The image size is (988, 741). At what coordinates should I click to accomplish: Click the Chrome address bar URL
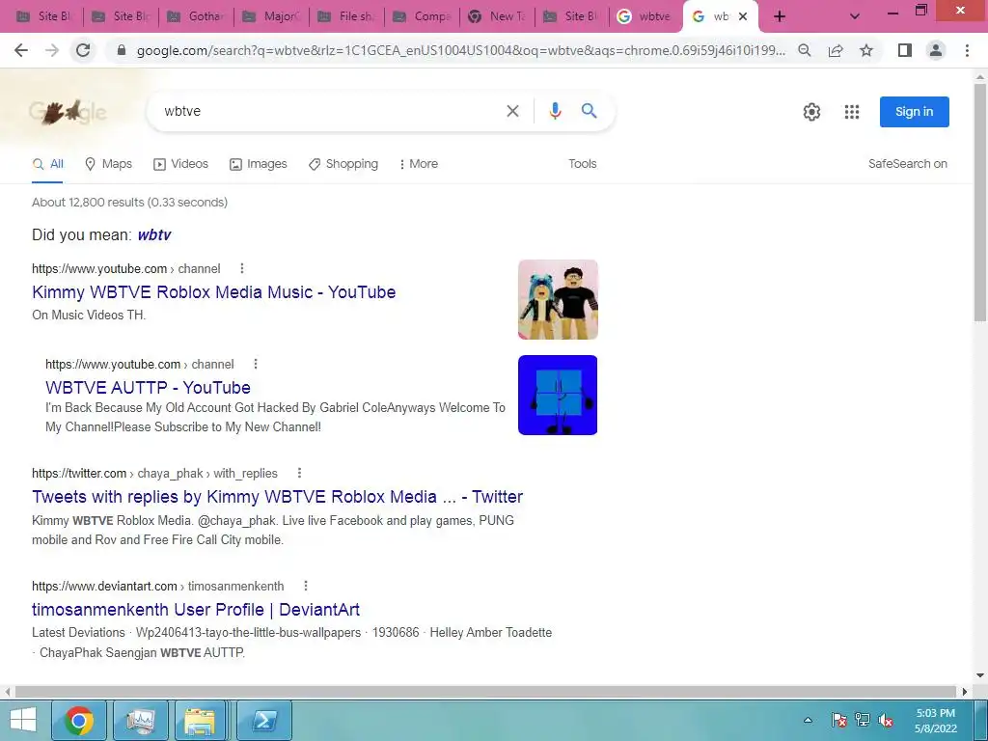tap(461, 50)
